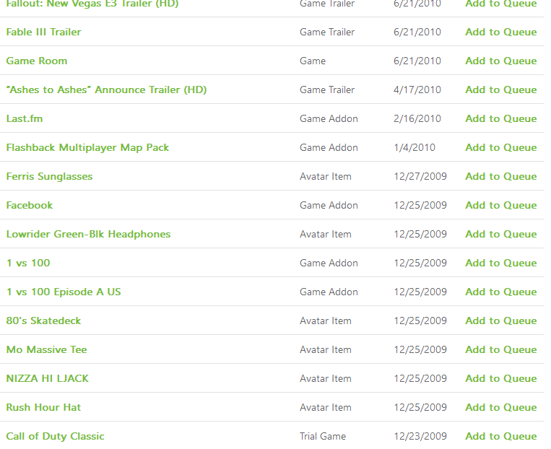Open Flashback Multiplayer Map Pack link
The width and height of the screenshot is (551, 449).
pyautogui.click(x=87, y=147)
